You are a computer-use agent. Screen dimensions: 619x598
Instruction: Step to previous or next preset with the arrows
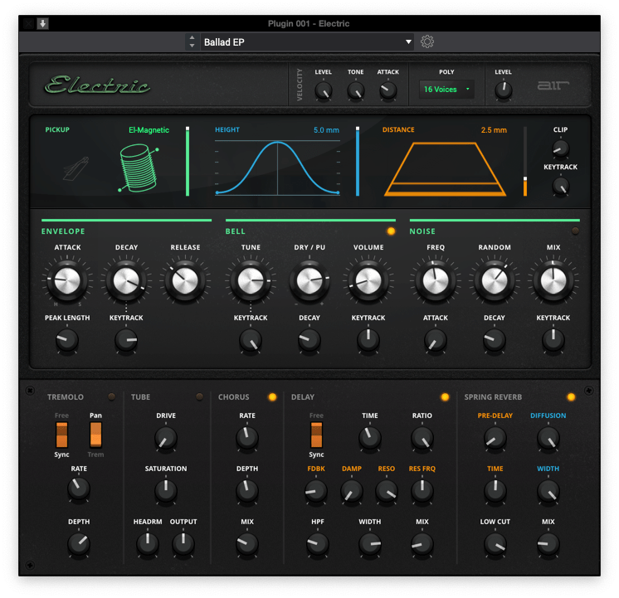coord(192,41)
